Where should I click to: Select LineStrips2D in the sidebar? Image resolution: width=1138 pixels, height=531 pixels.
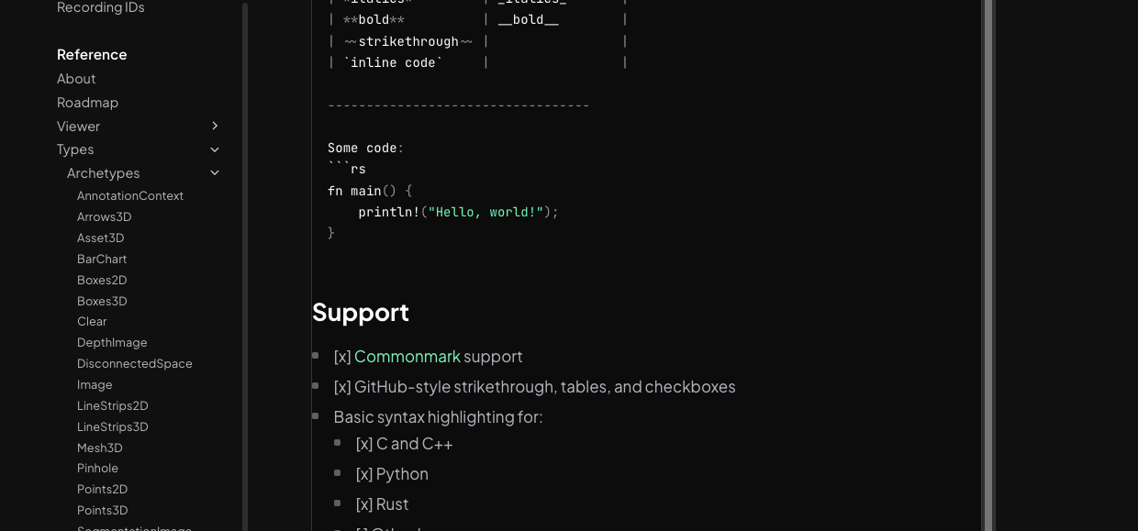[x=112, y=405]
